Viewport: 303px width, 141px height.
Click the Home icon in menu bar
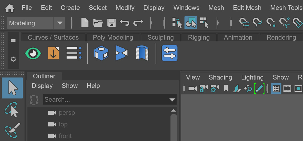click(9, 8)
